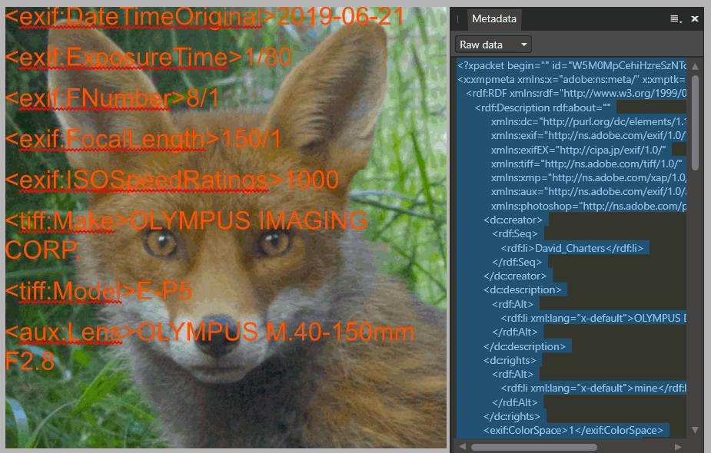Click the horizontal scrollbar left arrow

click(463, 446)
